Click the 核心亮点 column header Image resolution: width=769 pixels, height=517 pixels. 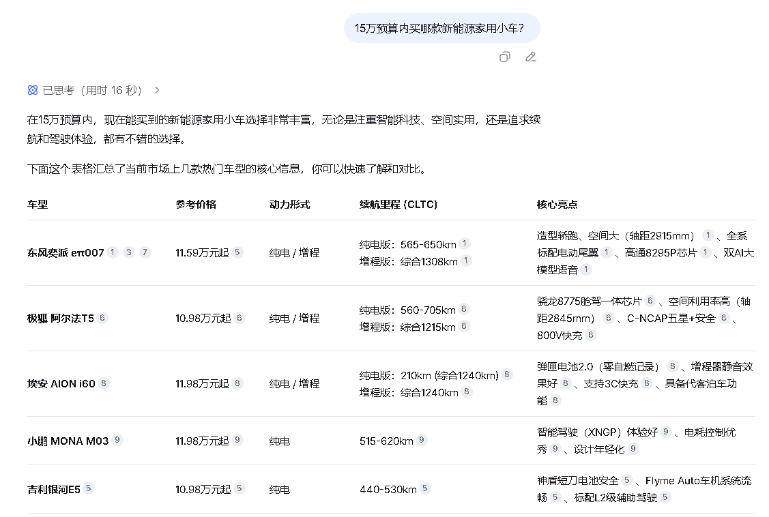pyautogui.click(x=557, y=205)
